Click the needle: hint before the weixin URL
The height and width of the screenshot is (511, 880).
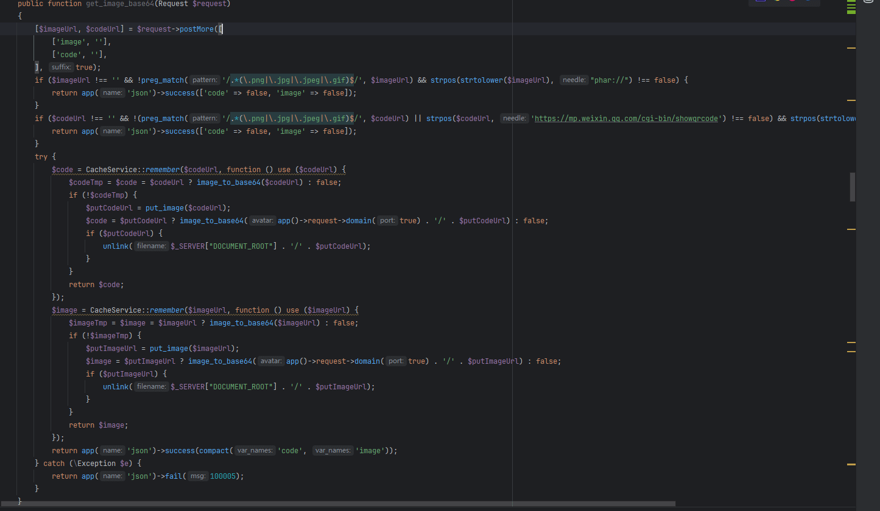click(x=515, y=119)
